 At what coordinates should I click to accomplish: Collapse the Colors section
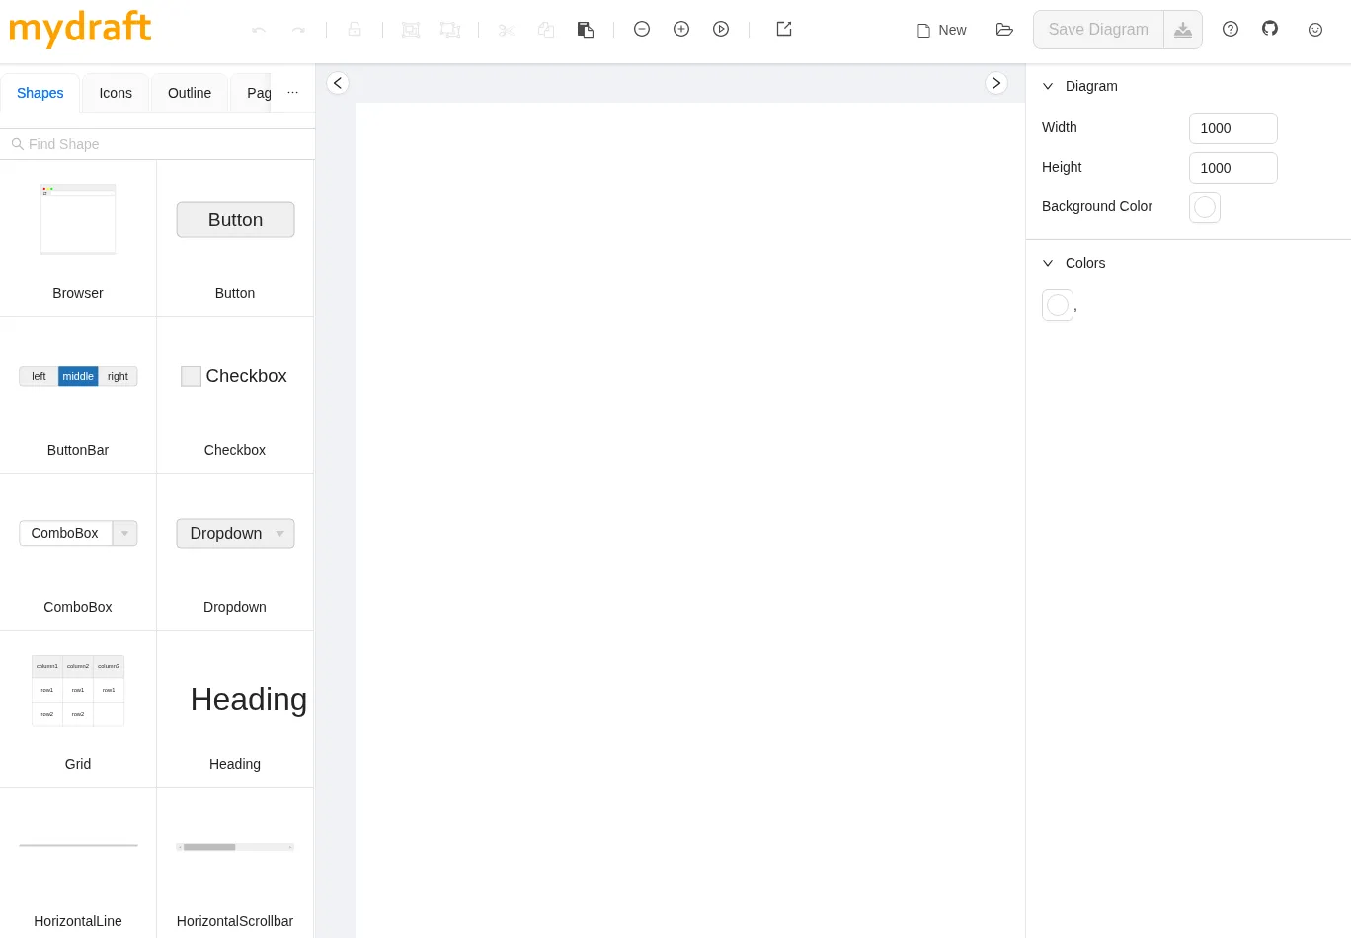coord(1048,263)
